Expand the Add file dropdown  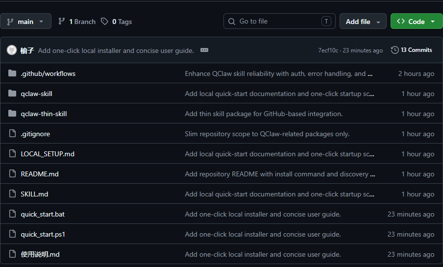(363, 22)
